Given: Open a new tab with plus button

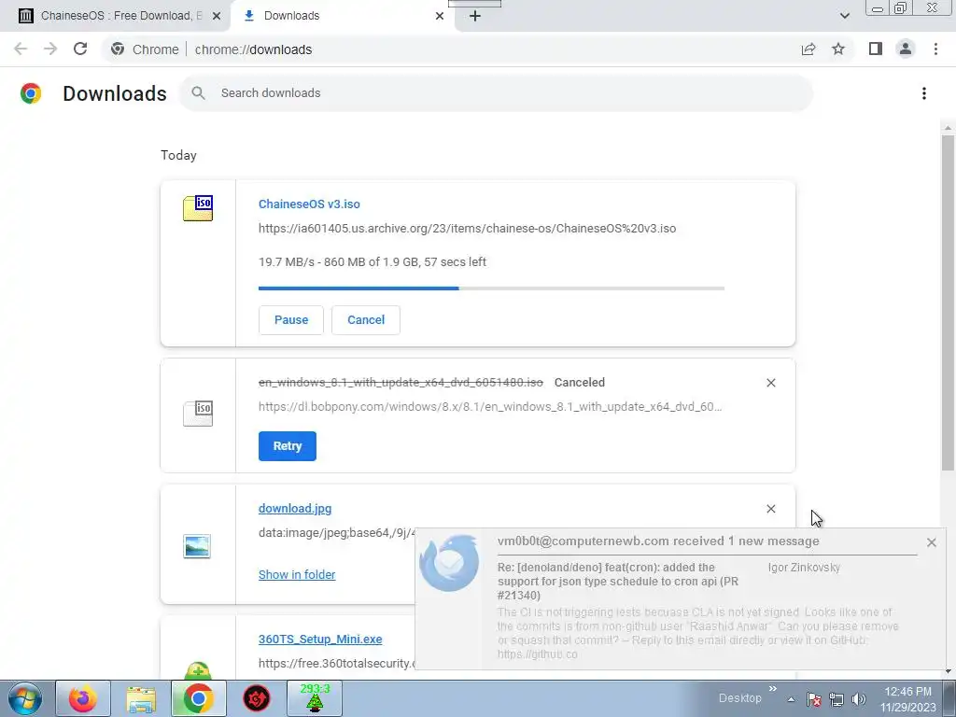Looking at the screenshot, I should (475, 16).
